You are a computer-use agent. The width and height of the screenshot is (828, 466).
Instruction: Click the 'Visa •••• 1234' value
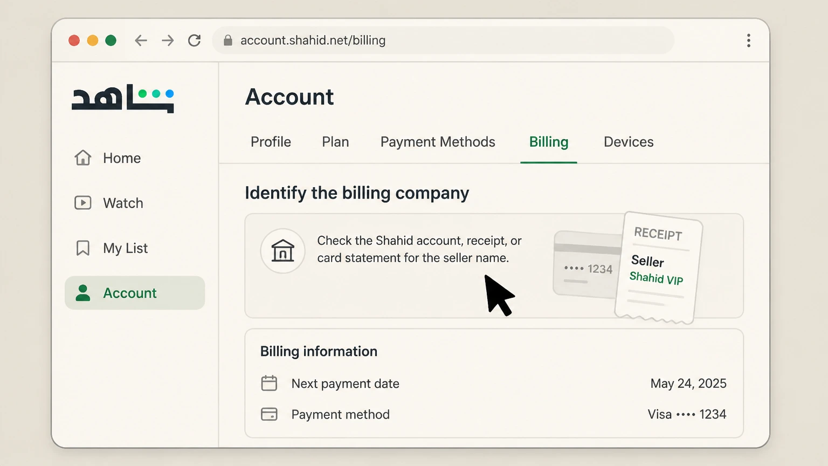[687, 414]
